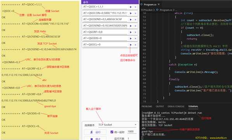Click code line Console.WriteLine(e.Message);
Viewport: 232px width, 140px height.
tap(196, 72)
